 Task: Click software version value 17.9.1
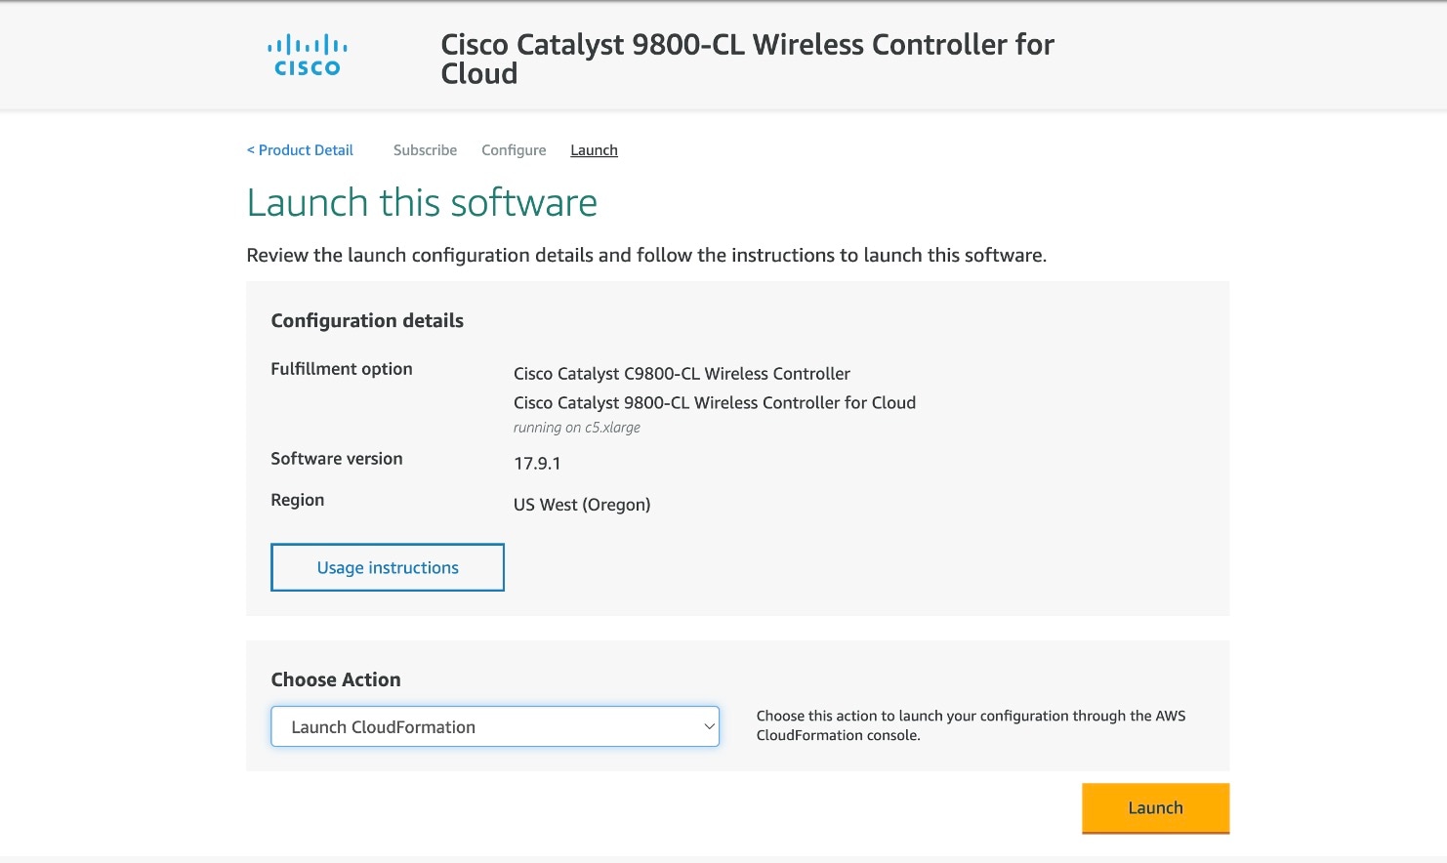[x=537, y=464]
